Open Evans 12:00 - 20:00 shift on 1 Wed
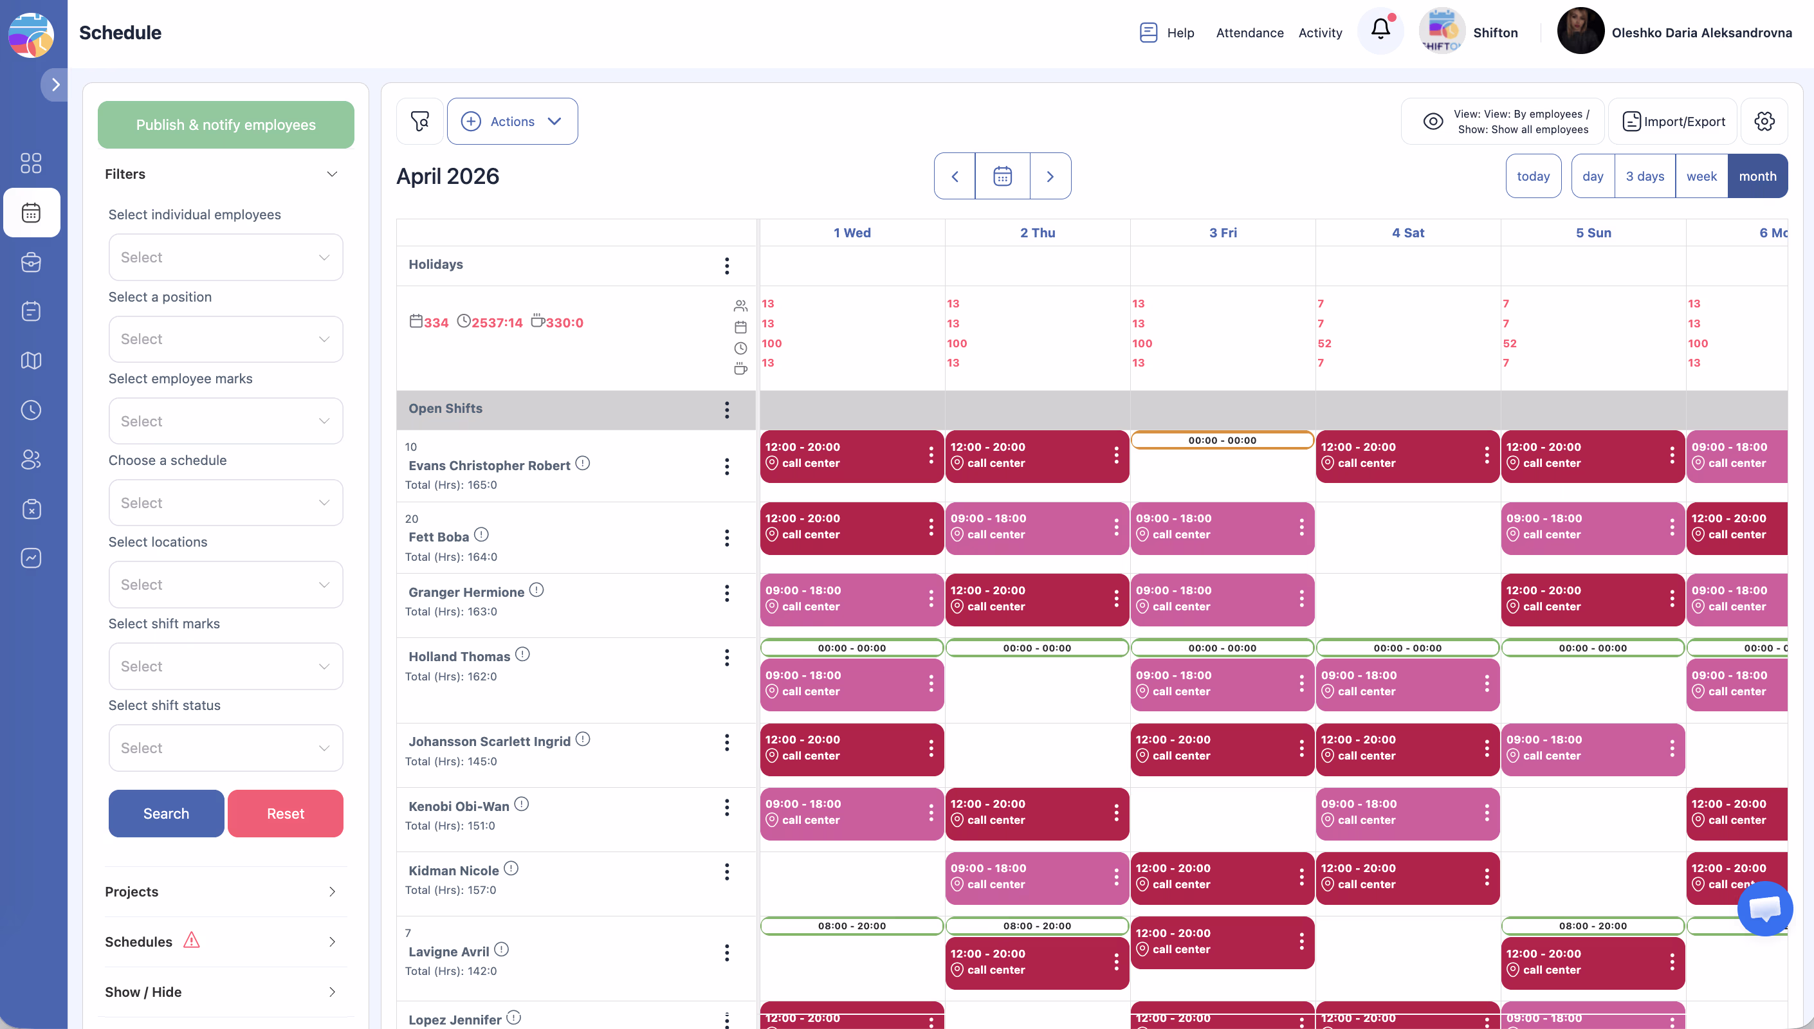Viewport: 1814px width, 1029px height. pyautogui.click(x=841, y=456)
